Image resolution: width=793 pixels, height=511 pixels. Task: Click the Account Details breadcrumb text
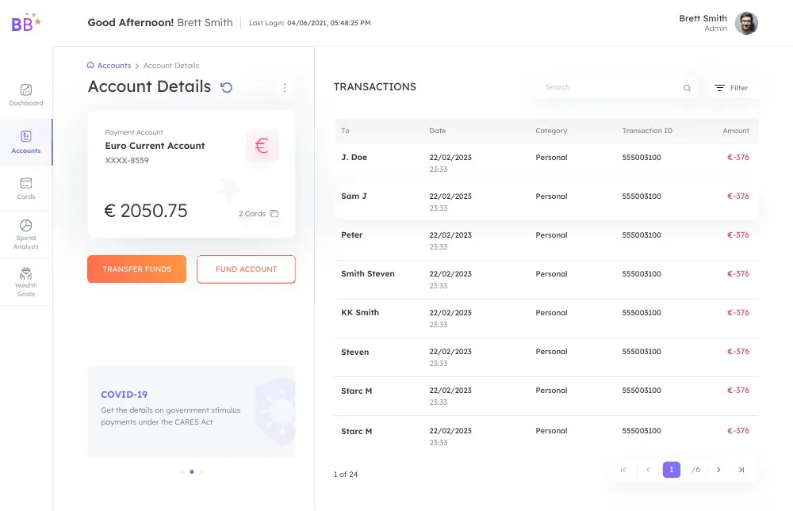pyautogui.click(x=171, y=65)
